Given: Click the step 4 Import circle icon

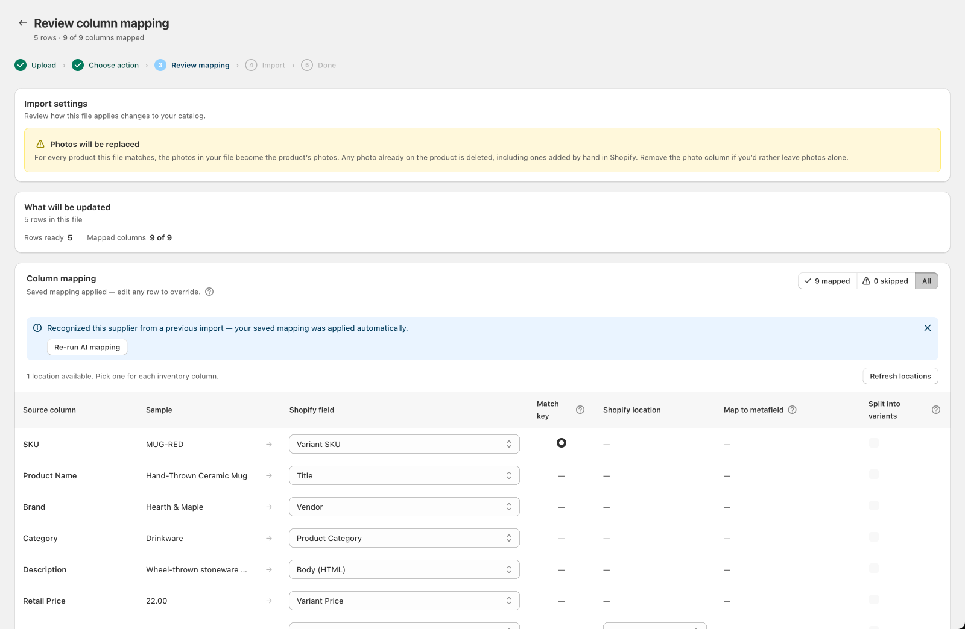Looking at the screenshot, I should tap(252, 65).
